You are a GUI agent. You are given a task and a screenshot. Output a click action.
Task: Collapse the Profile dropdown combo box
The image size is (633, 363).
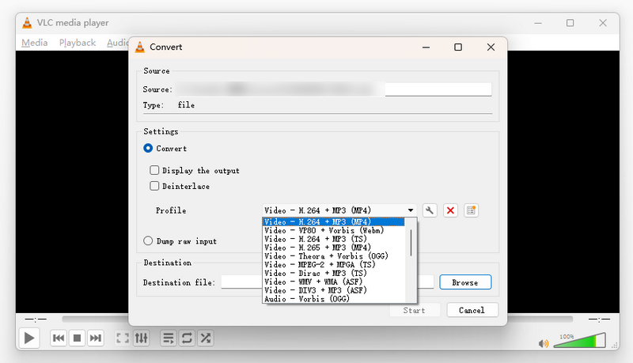tap(339, 210)
